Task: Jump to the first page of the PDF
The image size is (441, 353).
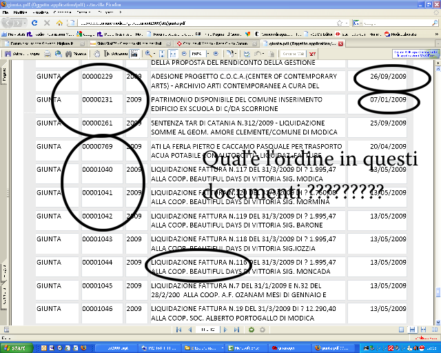Action: (178, 330)
